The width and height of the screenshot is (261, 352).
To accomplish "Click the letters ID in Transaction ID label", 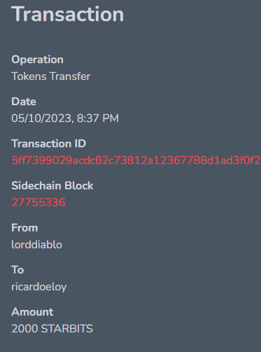I will 80,144.
